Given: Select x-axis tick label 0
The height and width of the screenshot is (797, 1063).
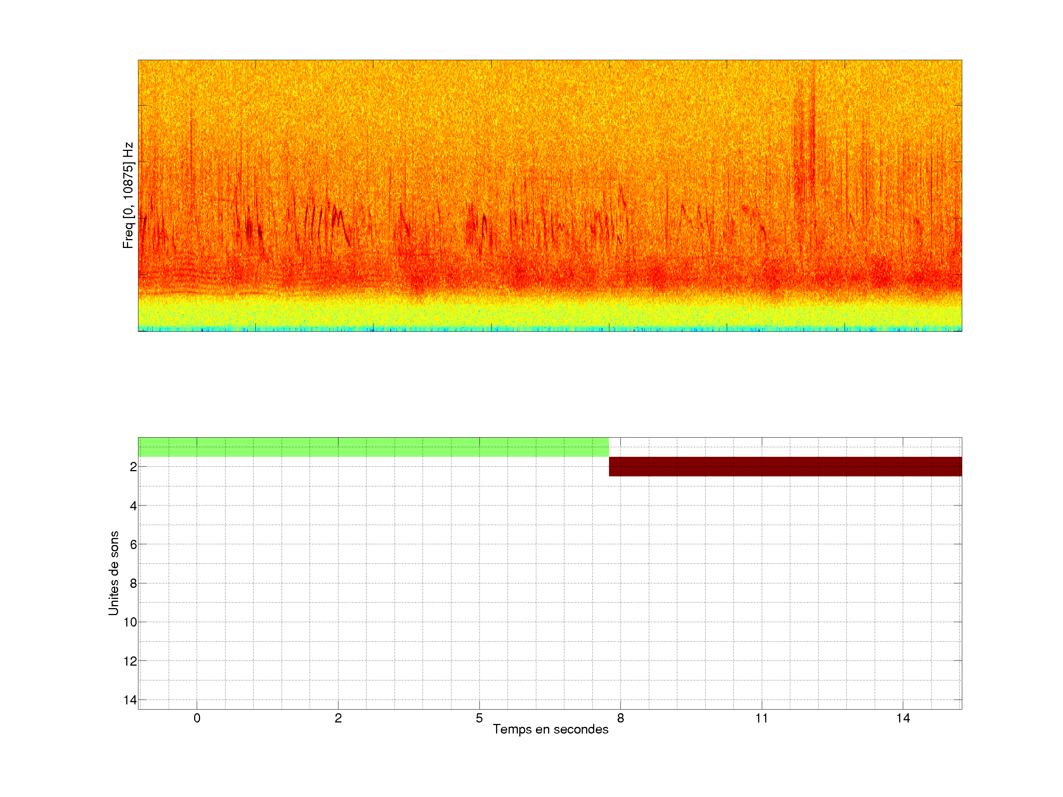Looking at the screenshot, I should tap(197, 718).
